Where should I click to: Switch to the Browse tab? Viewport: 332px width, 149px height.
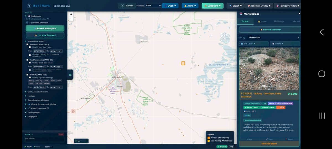[x=245, y=21]
